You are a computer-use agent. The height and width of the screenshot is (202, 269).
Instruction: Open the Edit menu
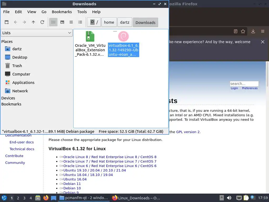pos(18,12)
